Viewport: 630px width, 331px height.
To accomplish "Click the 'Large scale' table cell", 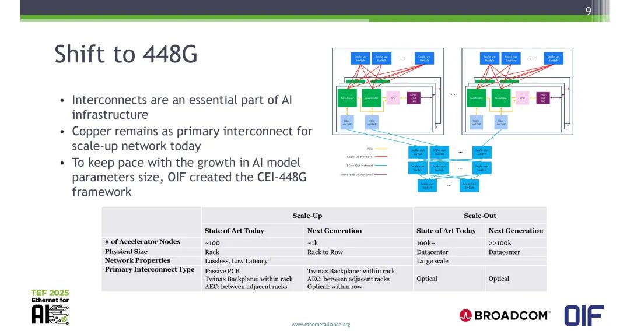I will click(x=432, y=261).
